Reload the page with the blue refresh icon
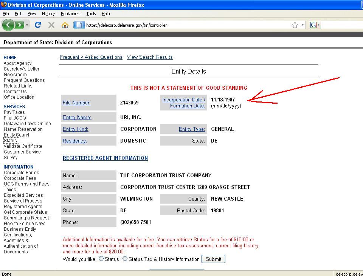363x276 pixels. coord(38,25)
